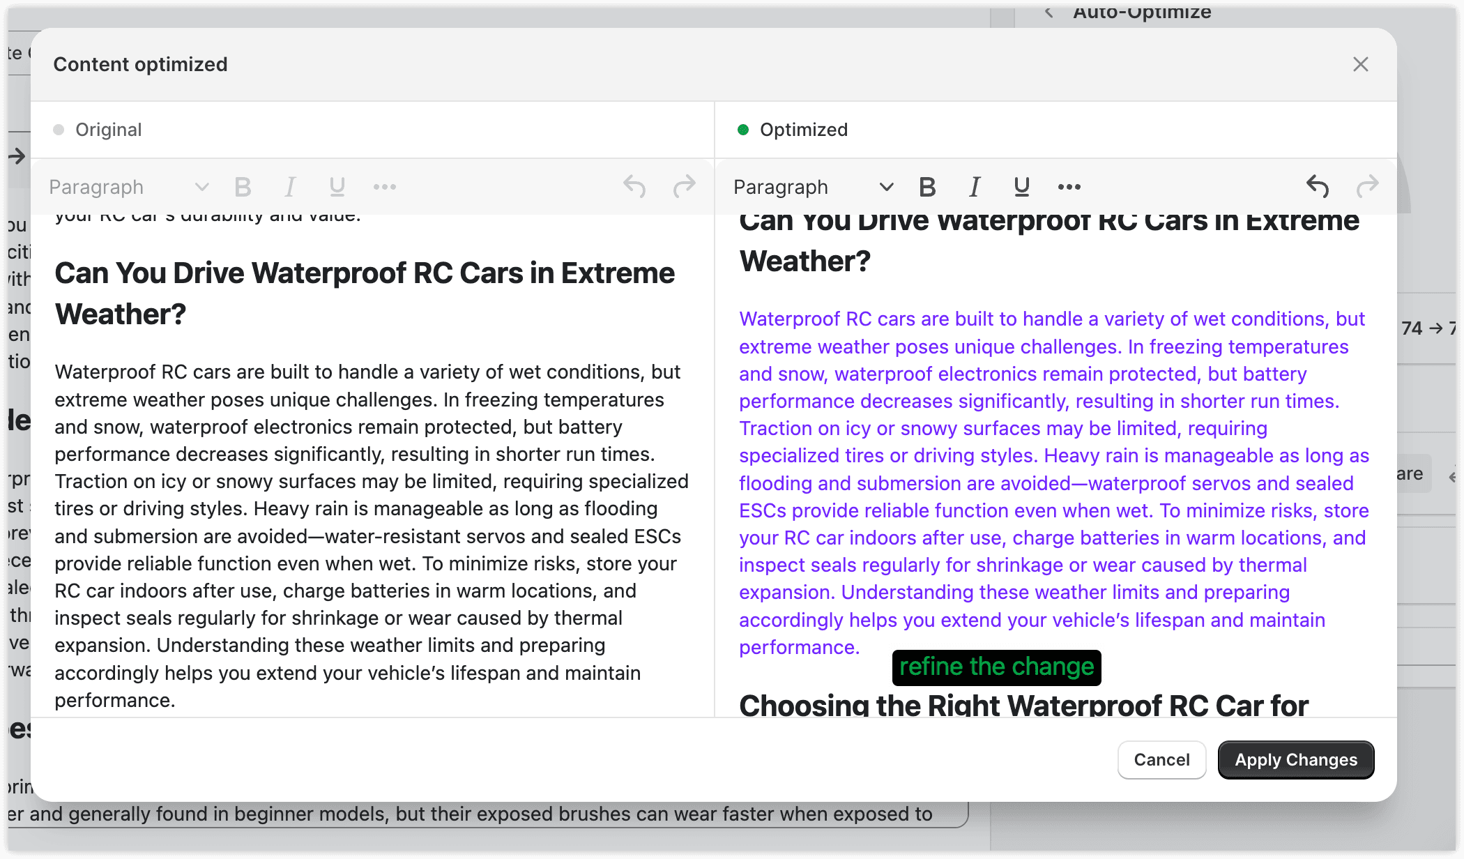This screenshot has height=859, width=1464.
Task: Click 'Choosing the Right Waterproof RC Car' heading
Action: coord(1023,704)
